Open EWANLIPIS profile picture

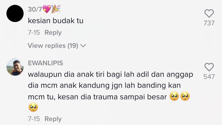(x=15, y=67)
